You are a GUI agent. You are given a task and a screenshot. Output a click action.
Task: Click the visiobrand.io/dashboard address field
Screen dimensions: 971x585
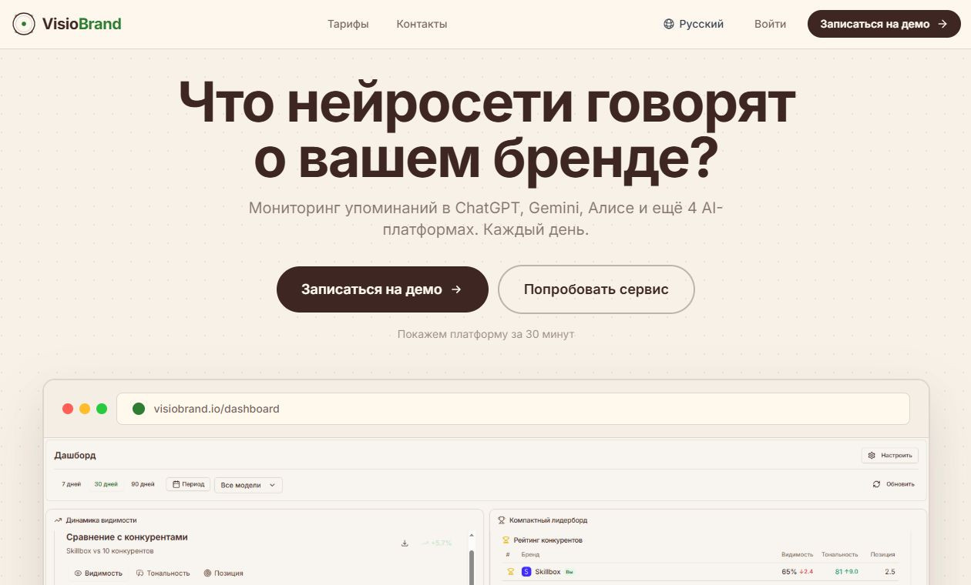(x=513, y=409)
